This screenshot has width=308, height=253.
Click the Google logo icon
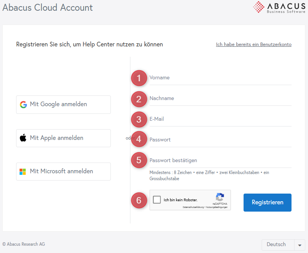pos(23,105)
